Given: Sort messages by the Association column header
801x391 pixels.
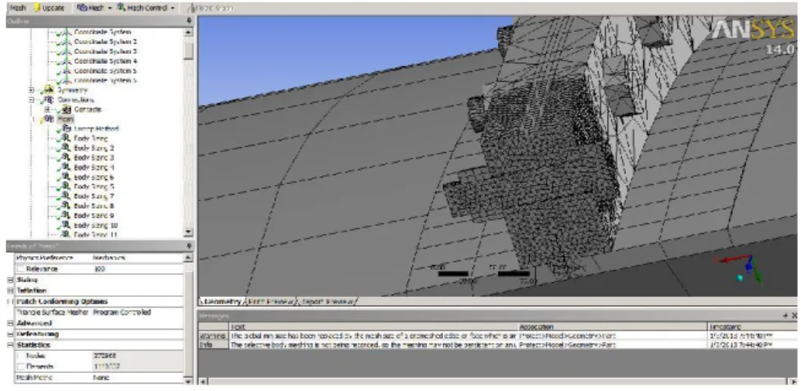Looking at the screenshot, I should click(x=613, y=326).
